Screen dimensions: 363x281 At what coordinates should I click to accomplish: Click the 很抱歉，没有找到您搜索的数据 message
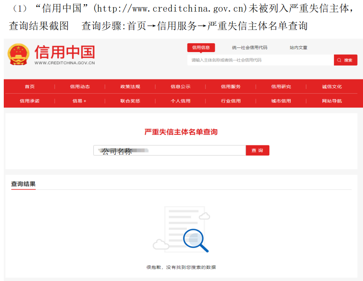pyautogui.click(x=181, y=267)
